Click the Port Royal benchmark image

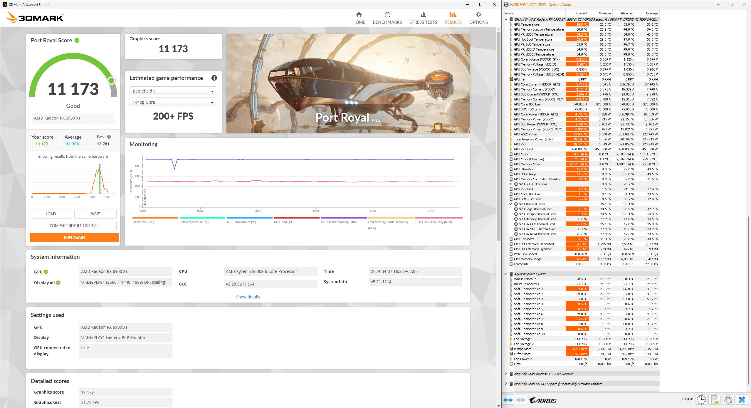click(x=348, y=83)
